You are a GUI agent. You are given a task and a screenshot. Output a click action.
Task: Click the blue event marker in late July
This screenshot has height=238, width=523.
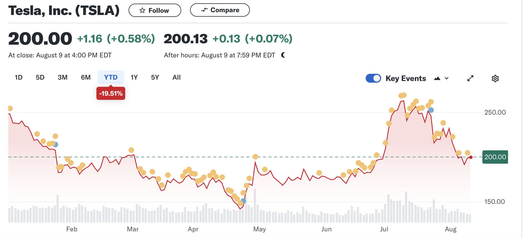[431, 110]
